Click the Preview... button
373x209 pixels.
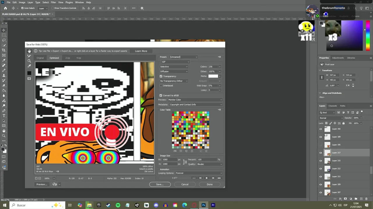[42, 184]
